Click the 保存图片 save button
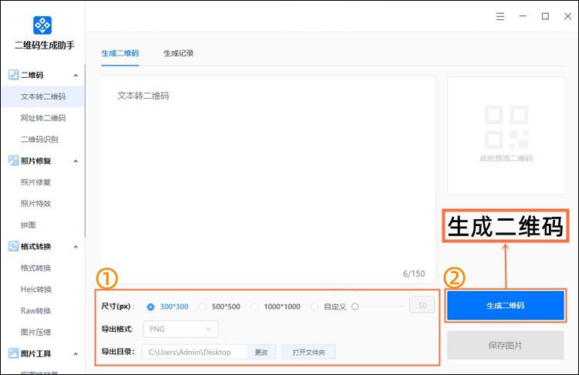This screenshot has width=579, height=375. click(506, 345)
